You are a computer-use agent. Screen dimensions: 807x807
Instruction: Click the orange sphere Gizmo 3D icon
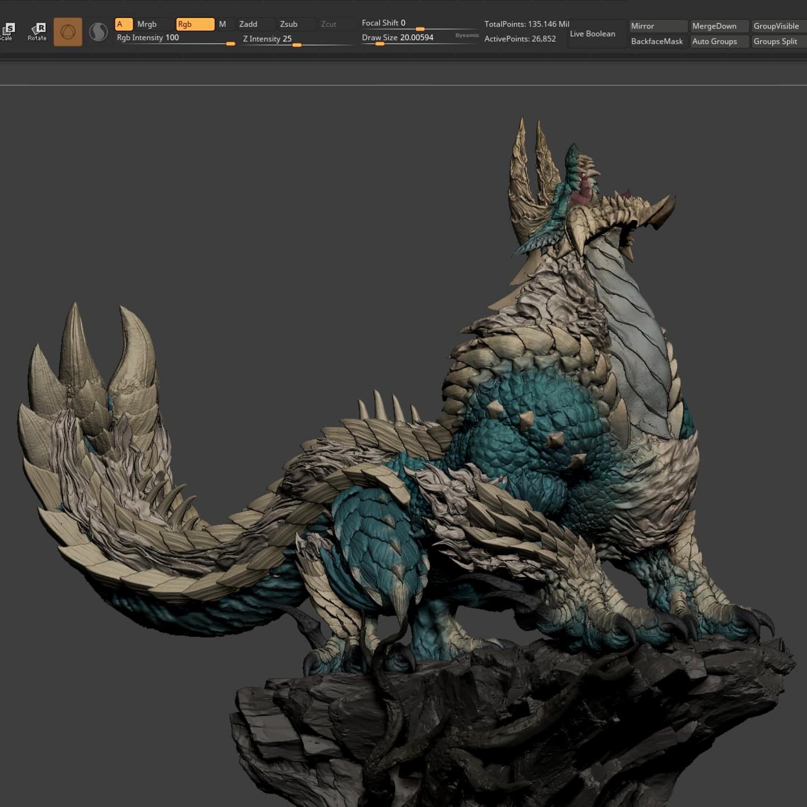tap(68, 32)
